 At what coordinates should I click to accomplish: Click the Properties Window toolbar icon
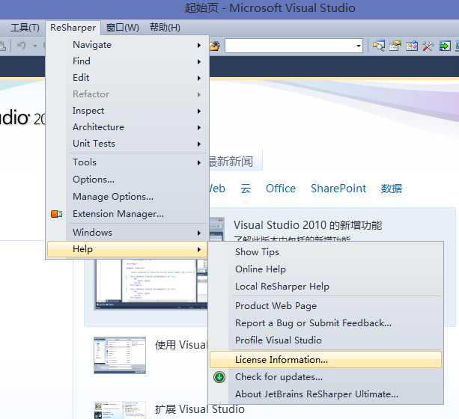coord(395,46)
